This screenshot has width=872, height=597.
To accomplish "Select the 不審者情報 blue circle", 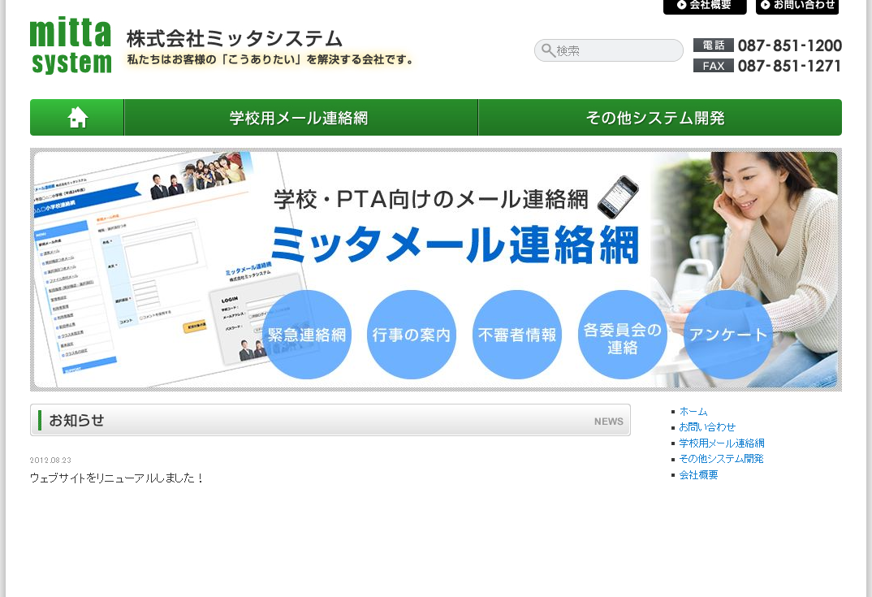I will pos(516,334).
